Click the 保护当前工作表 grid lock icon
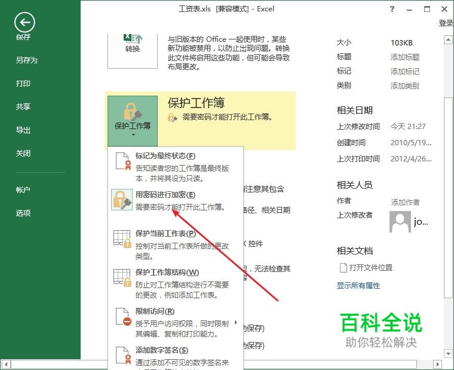454x370 pixels. click(x=122, y=239)
